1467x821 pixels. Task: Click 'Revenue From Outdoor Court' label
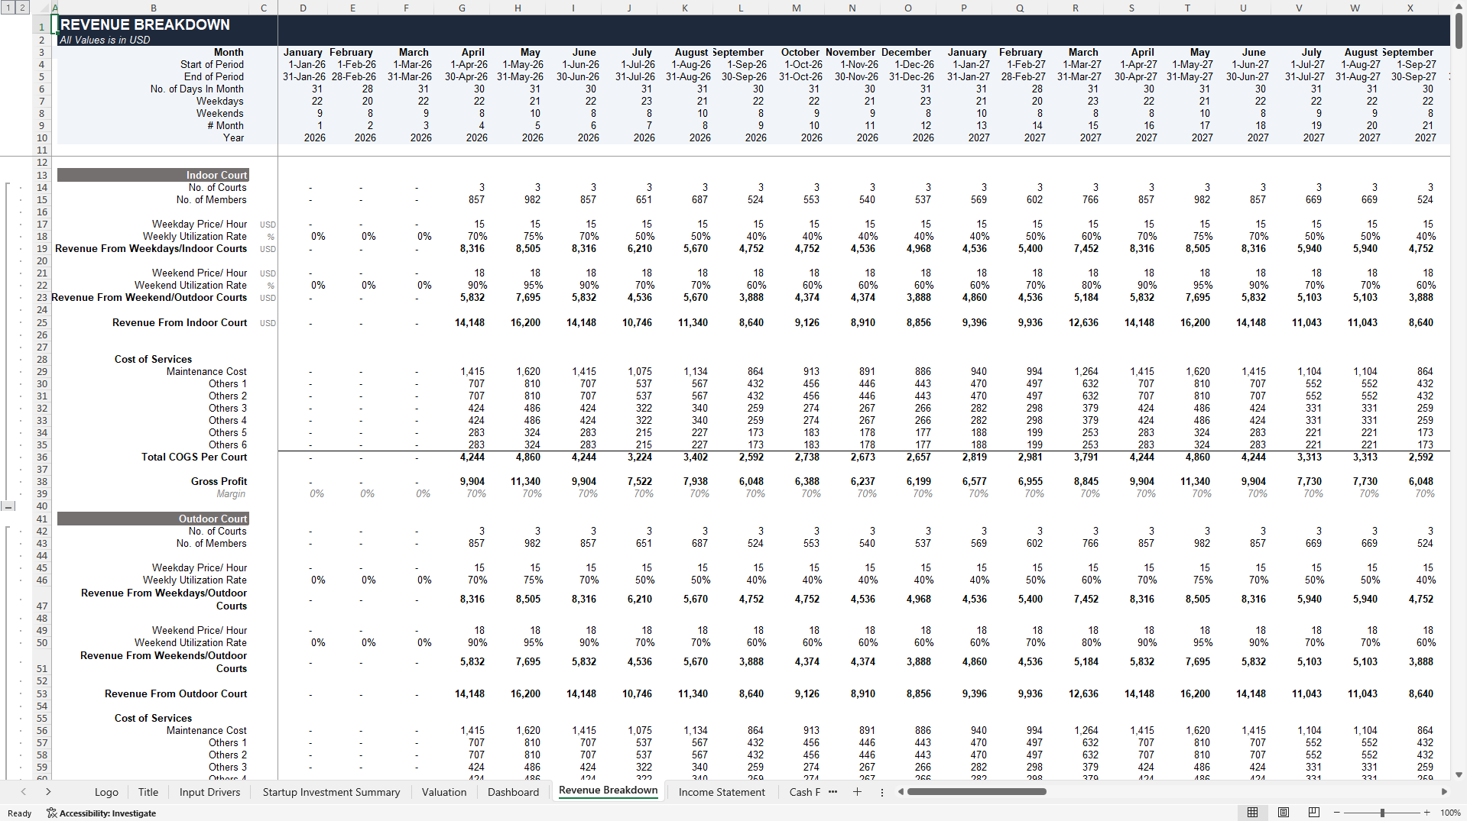point(176,693)
